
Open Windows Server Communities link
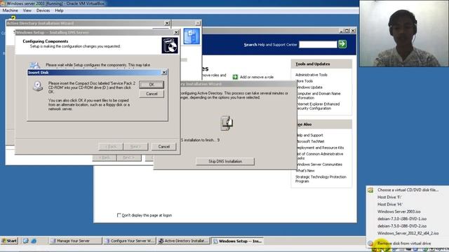pyautogui.click(x=319, y=164)
